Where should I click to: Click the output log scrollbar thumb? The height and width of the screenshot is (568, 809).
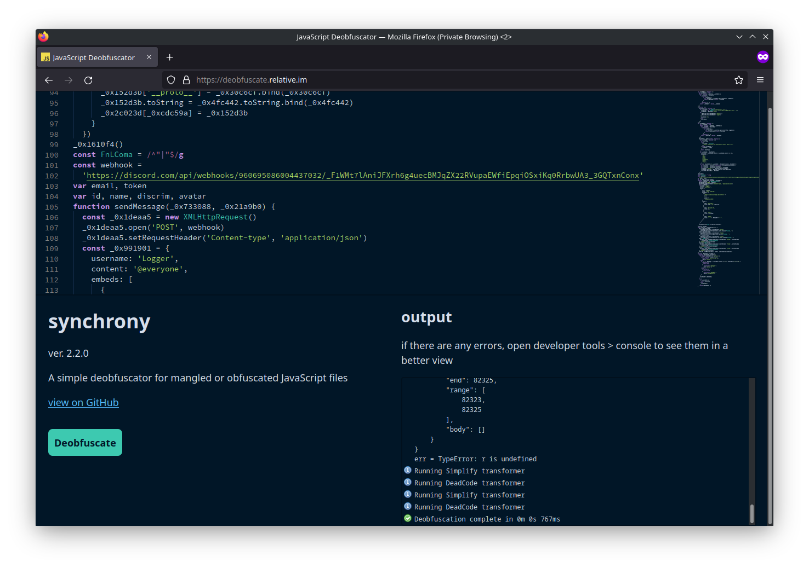click(x=752, y=514)
